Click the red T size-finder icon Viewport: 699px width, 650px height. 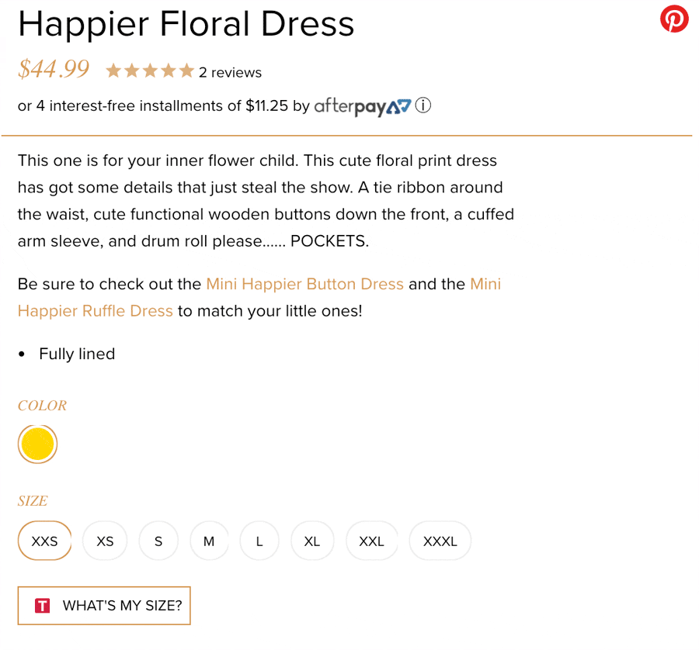[43, 606]
